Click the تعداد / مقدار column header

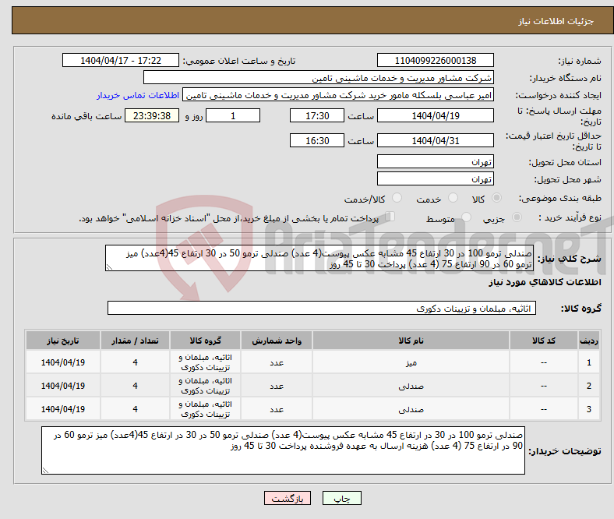(135, 341)
